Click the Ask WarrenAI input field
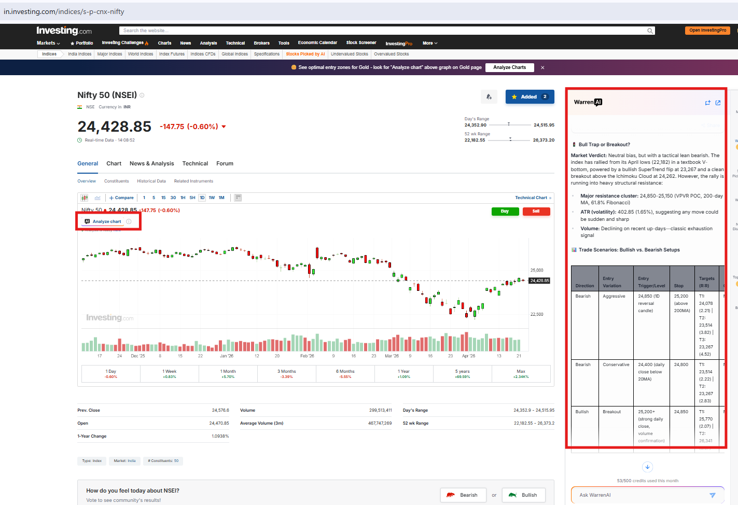The height and width of the screenshot is (505, 738). (x=638, y=495)
